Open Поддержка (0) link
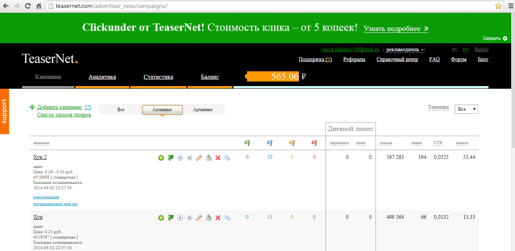 coord(315,60)
